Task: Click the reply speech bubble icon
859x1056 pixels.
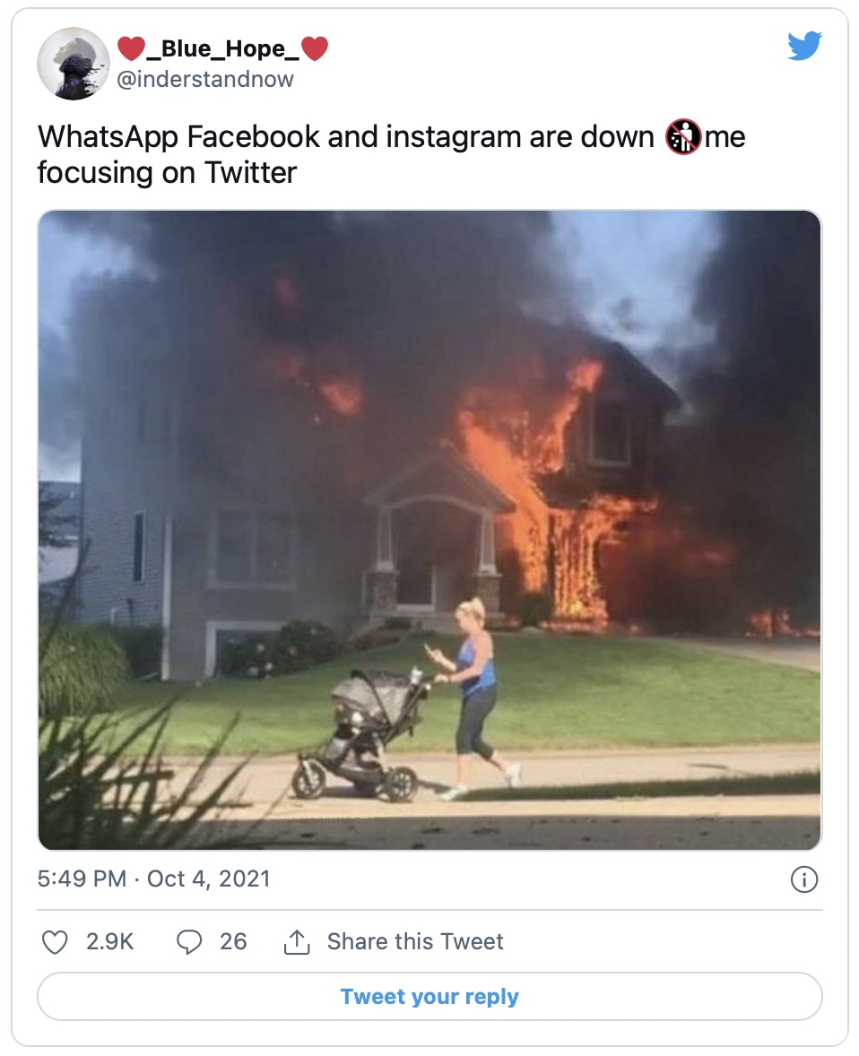Action: click(189, 942)
